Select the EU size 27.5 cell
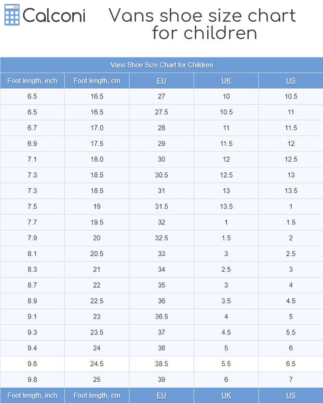This screenshot has height=403, width=323. pos(161,112)
